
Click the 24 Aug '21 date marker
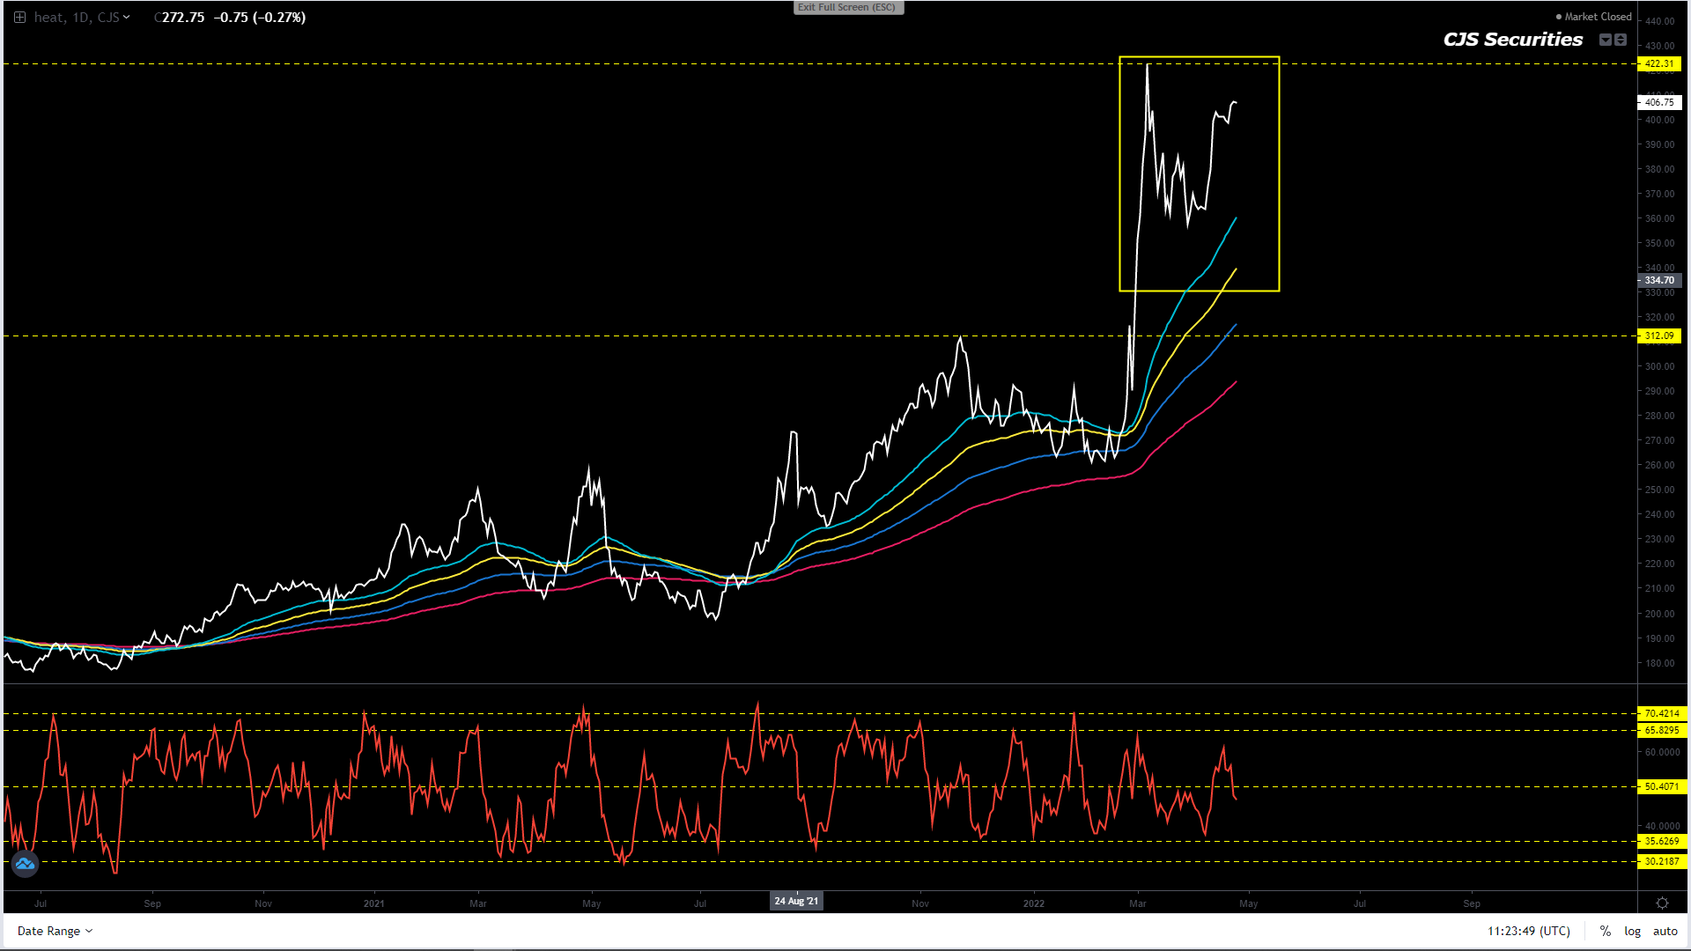click(x=796, y=901)
